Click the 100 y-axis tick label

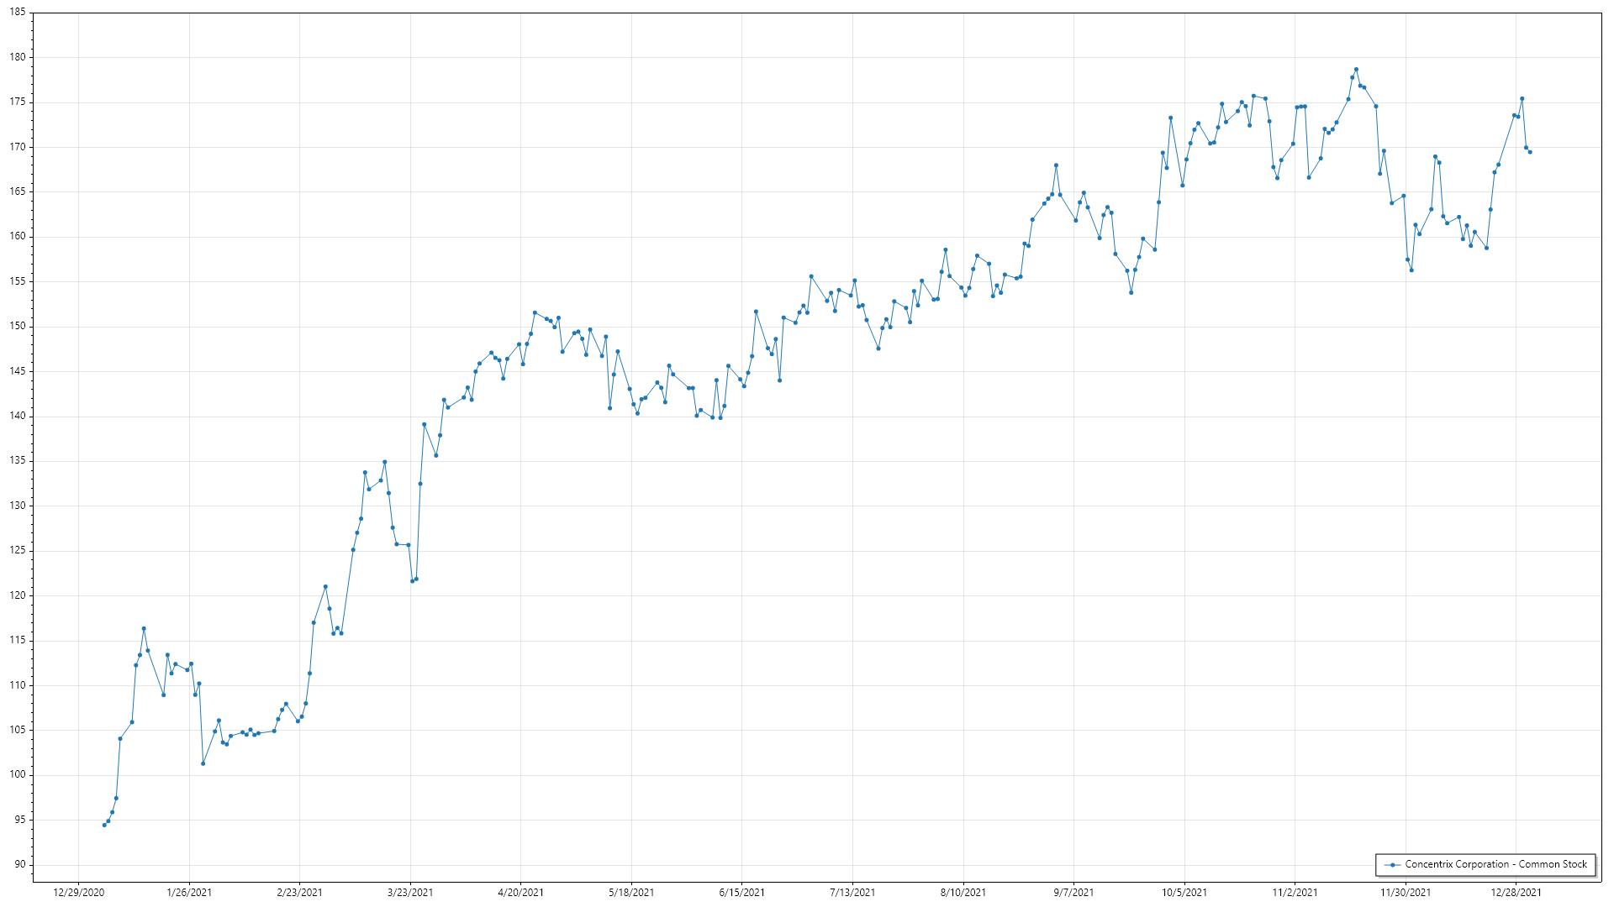pyautogui.click(x=17, y=774)
